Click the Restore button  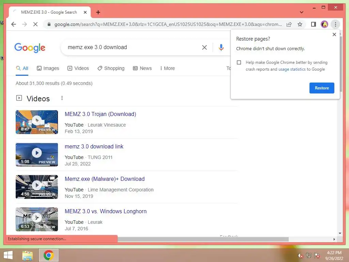tap(322, 88)
